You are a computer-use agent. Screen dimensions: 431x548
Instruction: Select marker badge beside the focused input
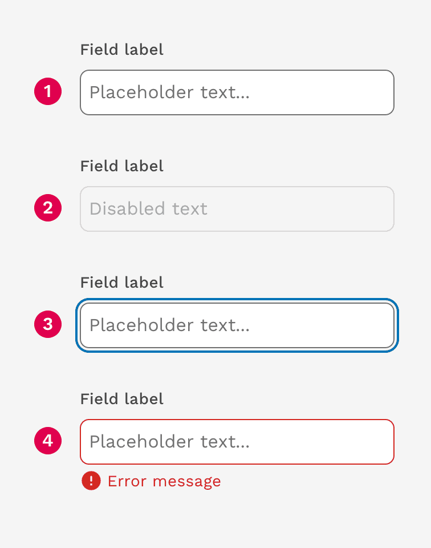[48, 324]
